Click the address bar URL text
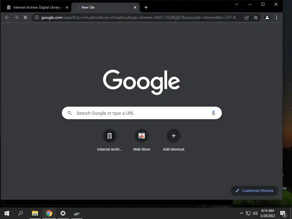 click(x=138, y=17)
